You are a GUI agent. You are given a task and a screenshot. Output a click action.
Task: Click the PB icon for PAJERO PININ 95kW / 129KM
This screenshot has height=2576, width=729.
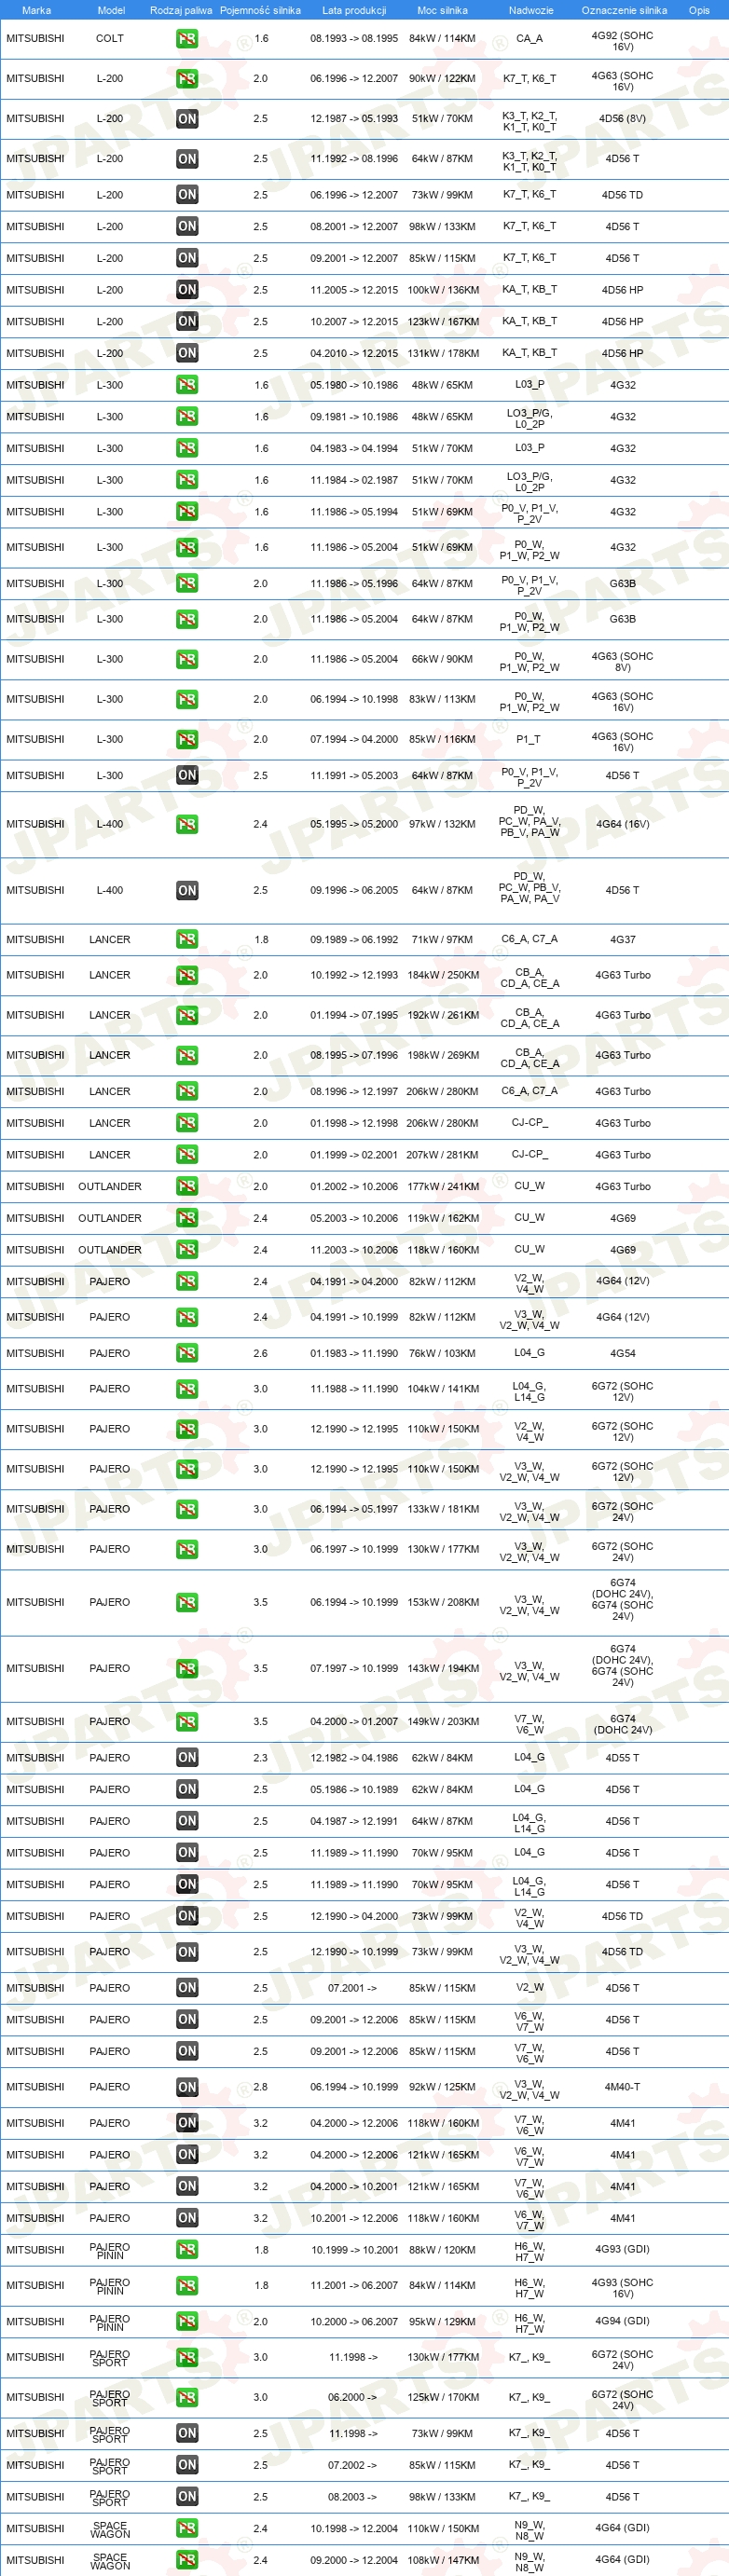[187, 2322]
